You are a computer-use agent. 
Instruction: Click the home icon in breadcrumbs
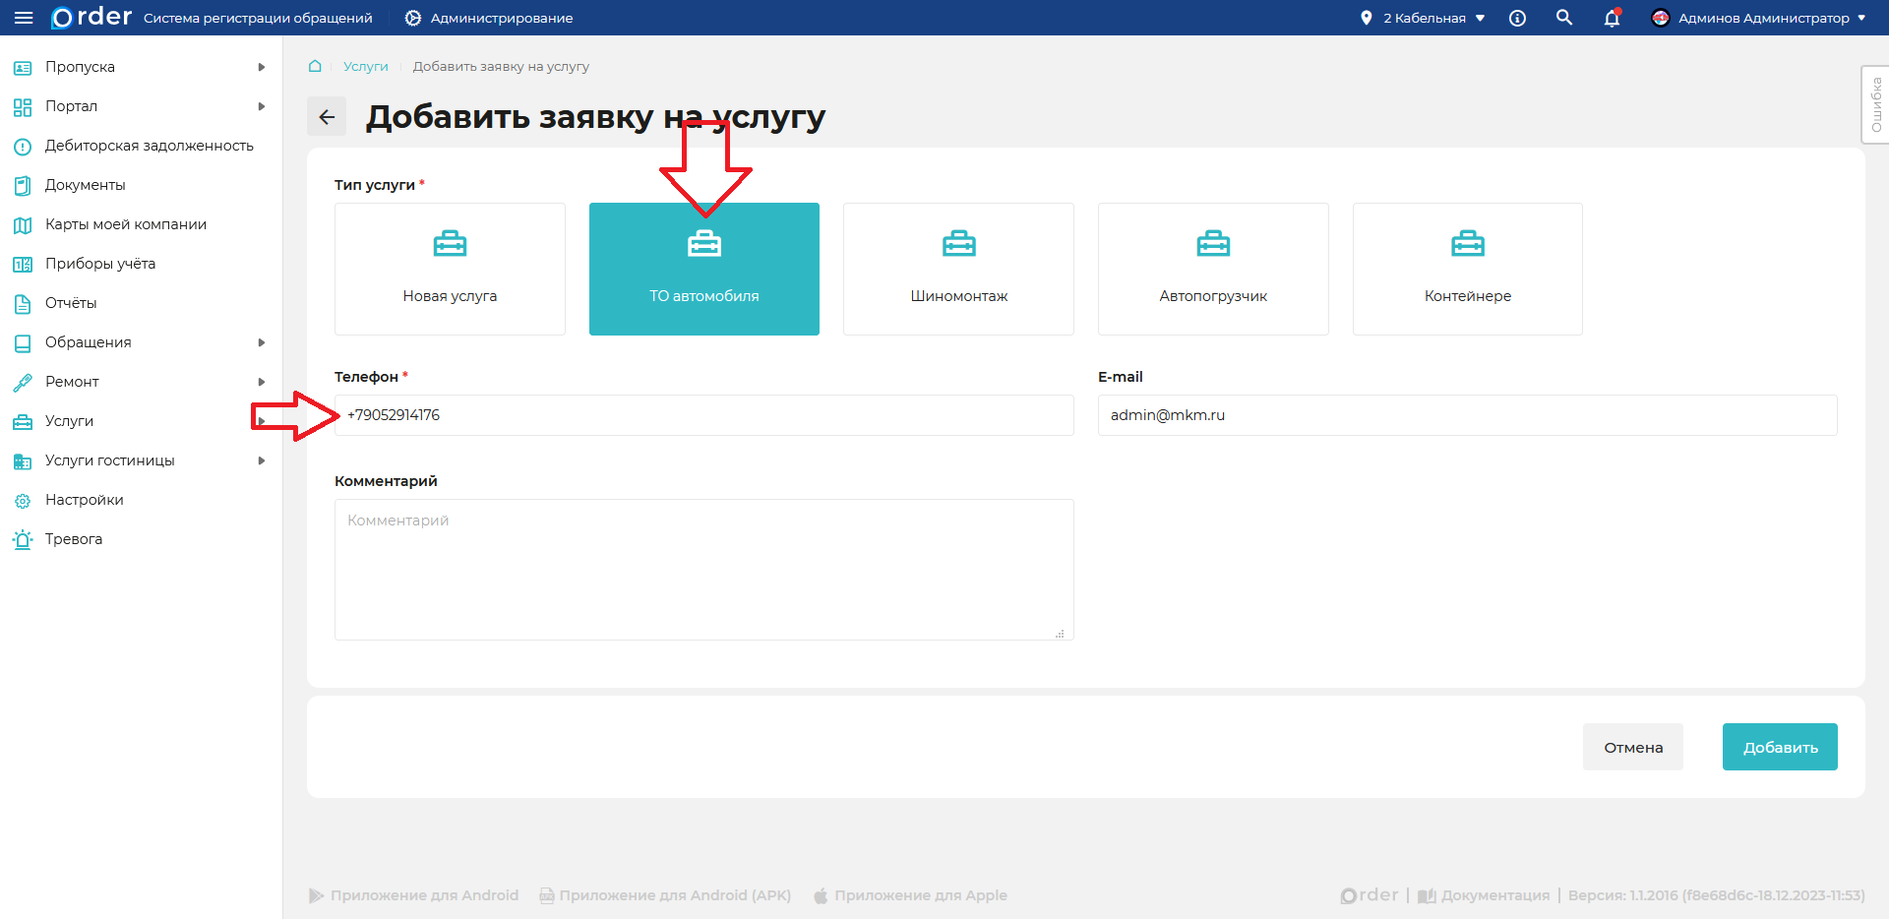tap(315, 66)
